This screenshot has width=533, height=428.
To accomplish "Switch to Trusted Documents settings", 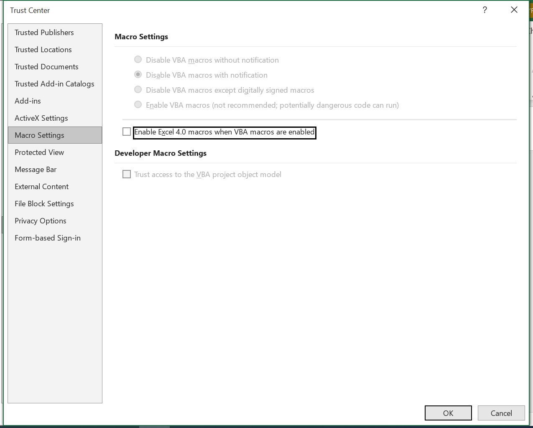I will pos(55,67).
